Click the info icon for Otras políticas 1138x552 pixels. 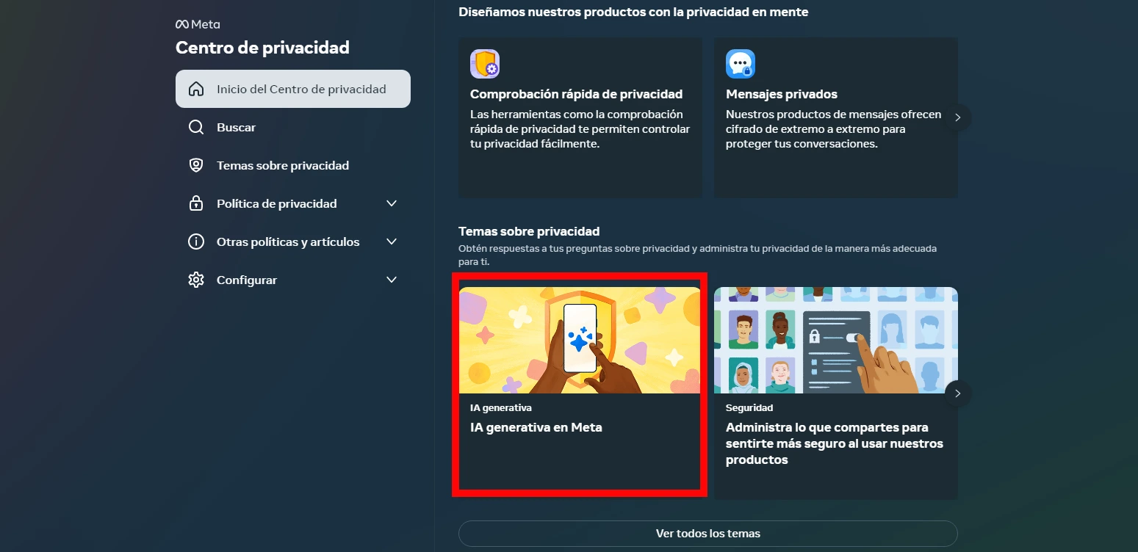[196, 241]
